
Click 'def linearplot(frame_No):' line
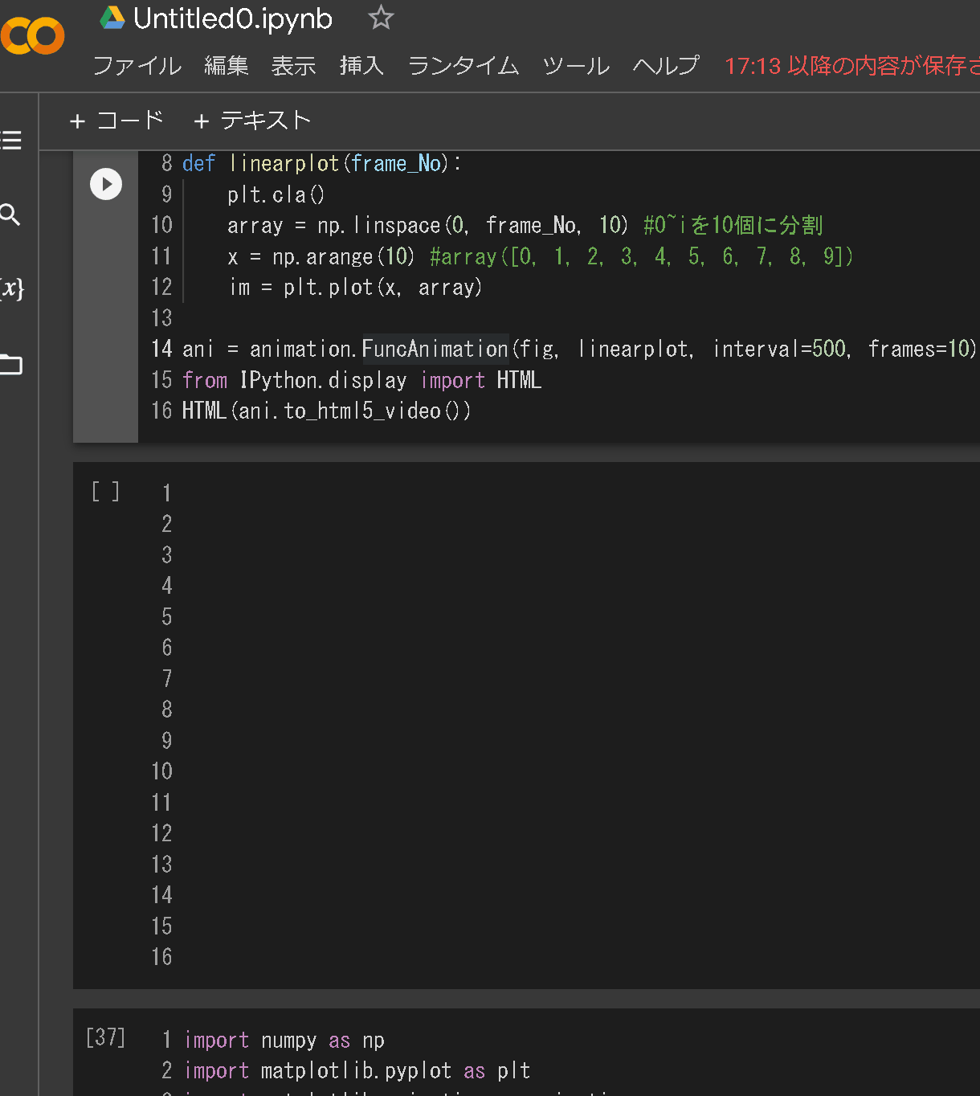(321, 163)
